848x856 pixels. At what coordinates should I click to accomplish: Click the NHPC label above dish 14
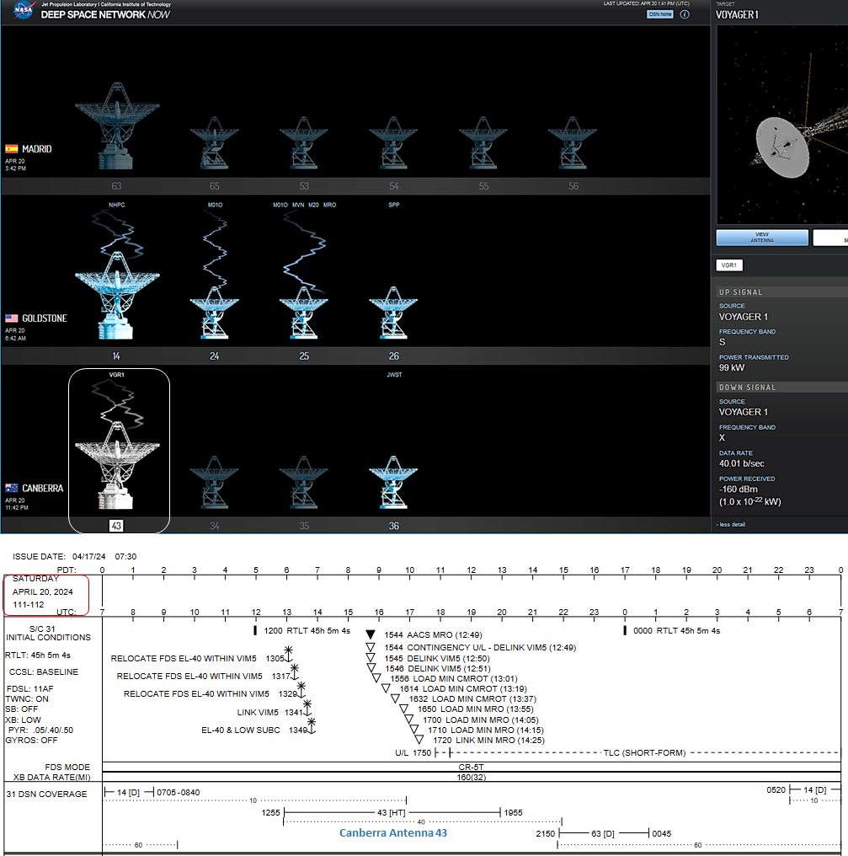click(116, 205)
